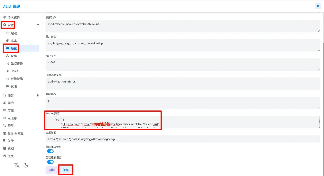Click the Iframe 预览 textarea scrollbar
This screenshot has height=176, width=324.
click(x=319, y=121)
